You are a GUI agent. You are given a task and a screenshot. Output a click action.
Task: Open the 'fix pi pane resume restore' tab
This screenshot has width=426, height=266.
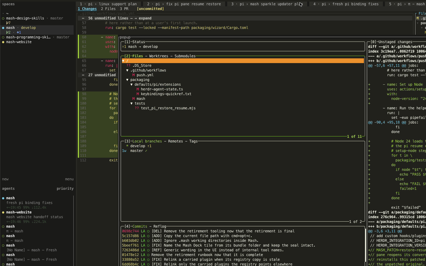tap(184, 4)
